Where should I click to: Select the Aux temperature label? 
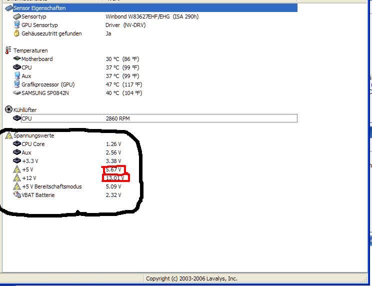pos(26,76)
